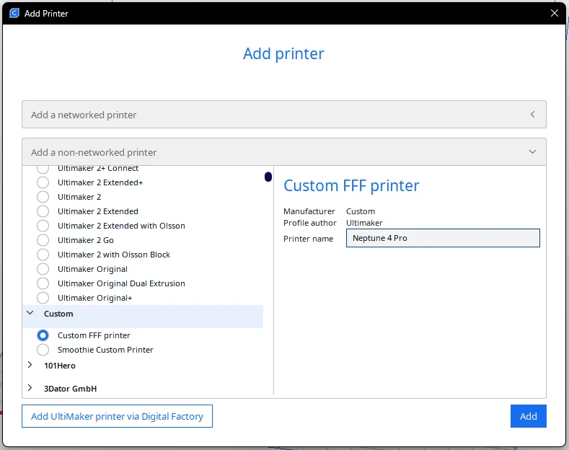The image size is (569, 450).
Task: Close the Add Printer dialog
Action: [554, 13]
